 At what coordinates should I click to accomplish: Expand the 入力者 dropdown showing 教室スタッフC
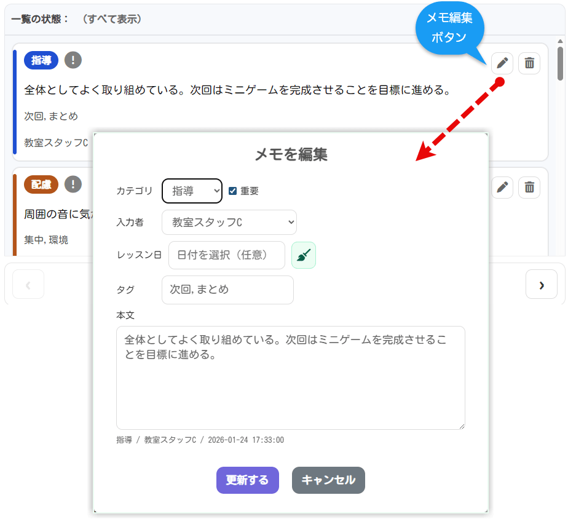pyautogui.click(x=229, y=222)
